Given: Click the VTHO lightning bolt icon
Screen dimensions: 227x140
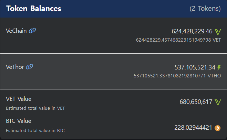Looking at the screenshot, I should point(219,67).
